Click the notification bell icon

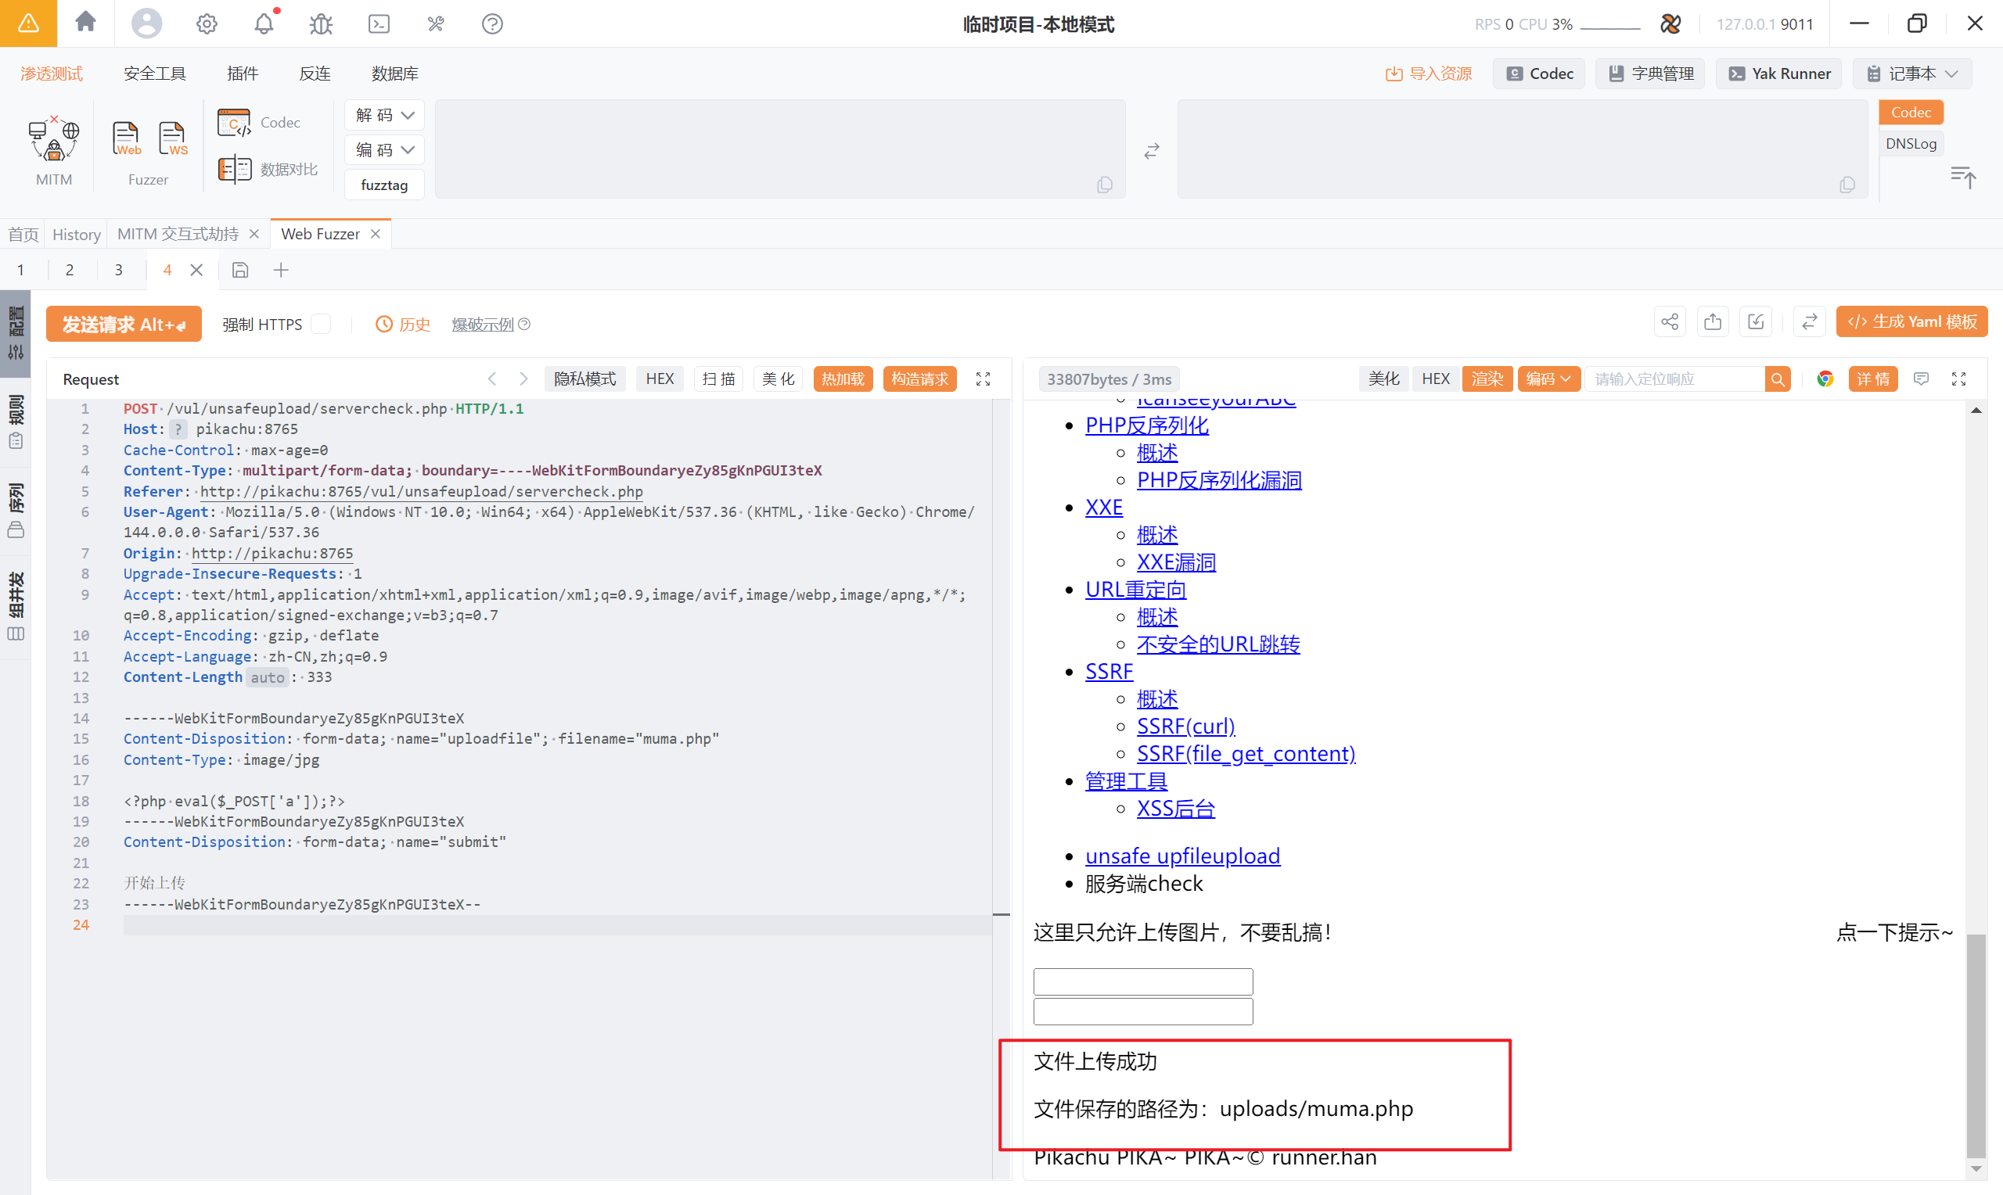click(x=264, y=24)
